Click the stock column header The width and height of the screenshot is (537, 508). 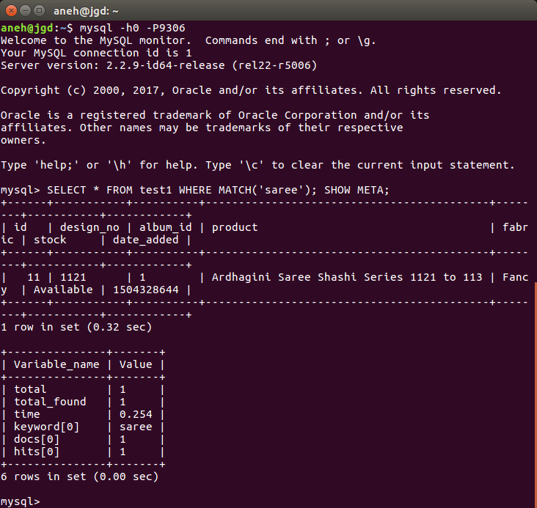(x=50, y=240)
